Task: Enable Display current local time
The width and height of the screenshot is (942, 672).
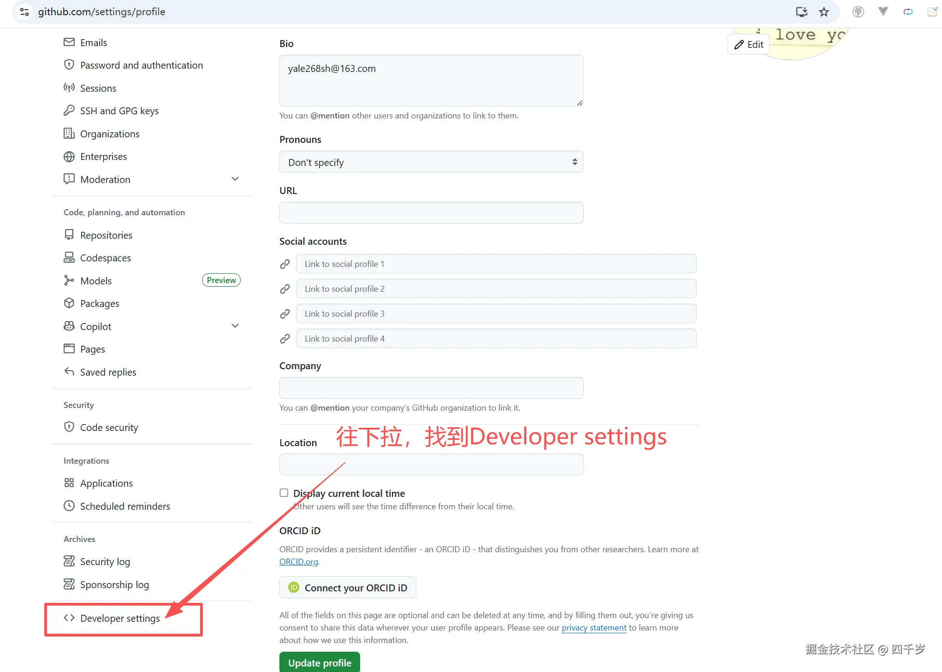Action: [284, 493]
